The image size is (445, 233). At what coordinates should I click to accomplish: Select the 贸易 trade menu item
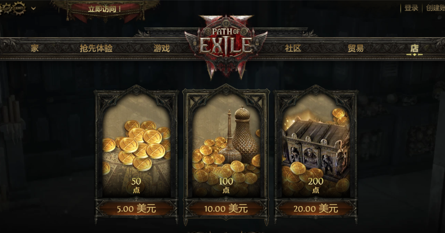tap(355, 48)
